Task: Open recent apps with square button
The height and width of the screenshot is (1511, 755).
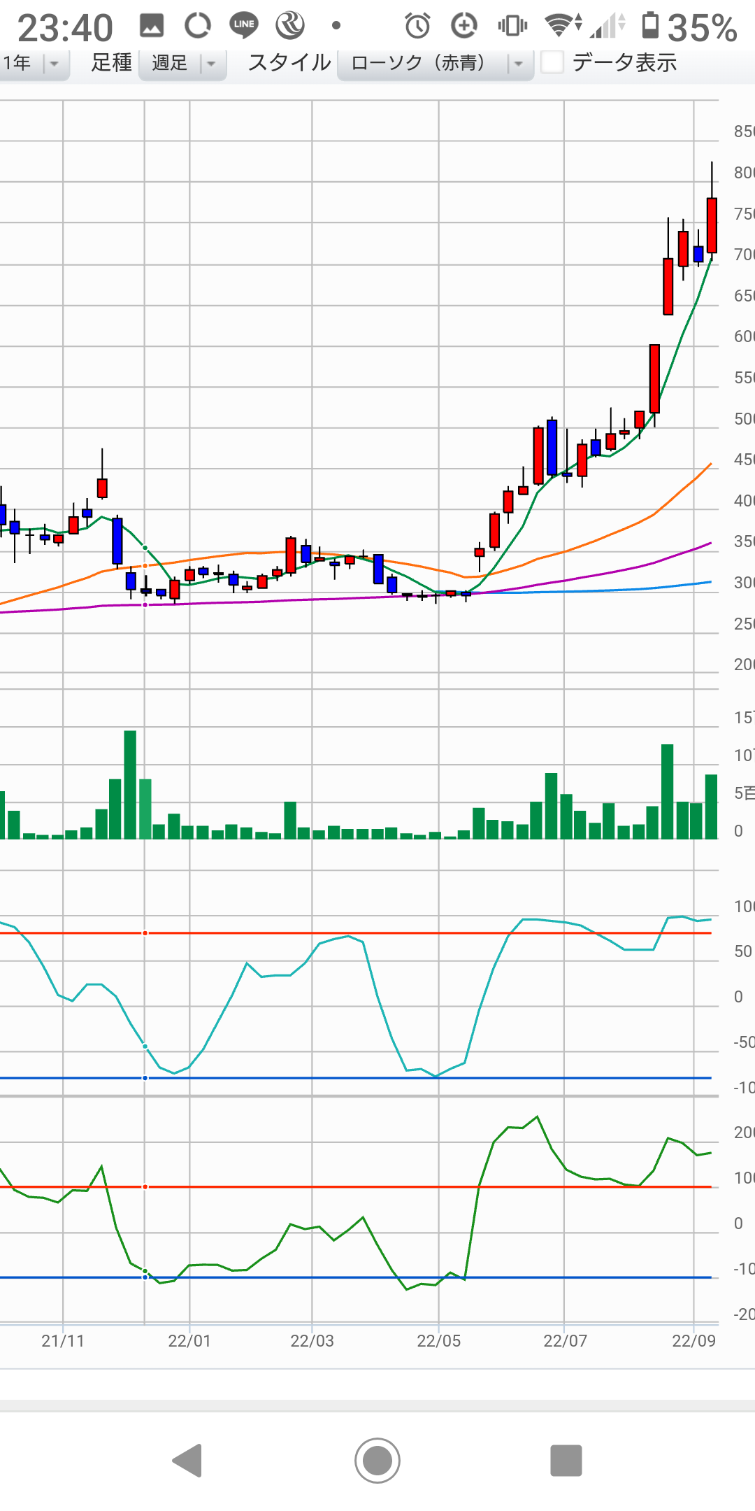Action: pyautogui.click(x=566, y=1461)
